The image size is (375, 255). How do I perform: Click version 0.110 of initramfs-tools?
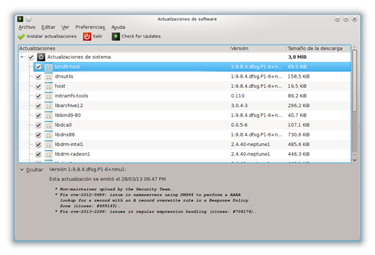[238, 96]
